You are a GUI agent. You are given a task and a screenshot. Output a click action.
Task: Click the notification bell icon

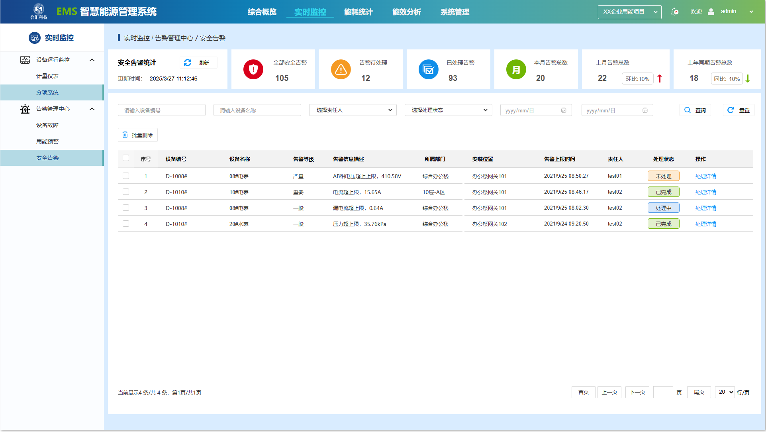[x=674, y=12]
